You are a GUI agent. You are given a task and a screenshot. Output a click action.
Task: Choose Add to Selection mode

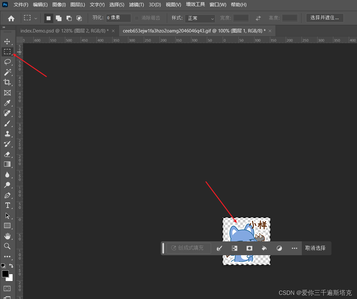pos(59,18)
